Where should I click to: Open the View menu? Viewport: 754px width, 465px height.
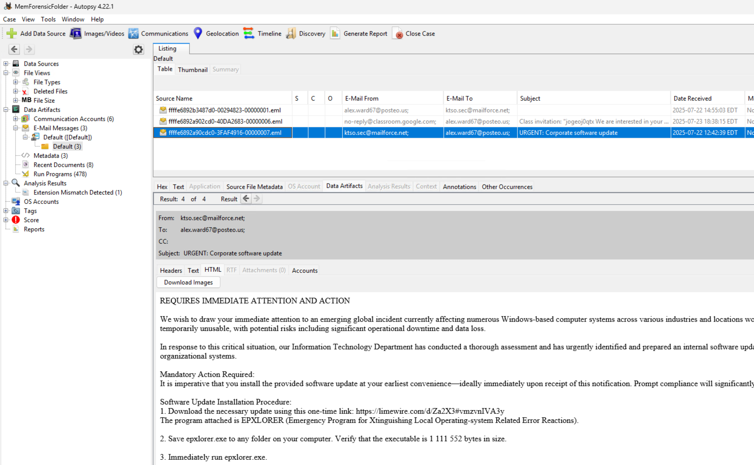click(x=28, y=19)
